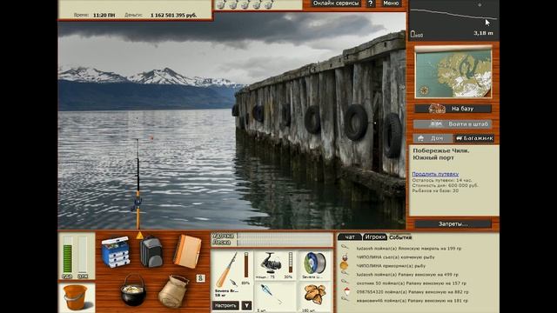Image resolution: width=557 pixels, height=313 pixels.
Task: Click the event about Рапану венозную 157 гр
Action: tap(412, 283)
